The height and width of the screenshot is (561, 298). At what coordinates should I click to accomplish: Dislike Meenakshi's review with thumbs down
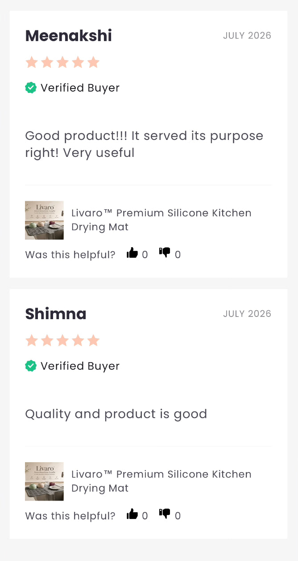coord(165,253)
